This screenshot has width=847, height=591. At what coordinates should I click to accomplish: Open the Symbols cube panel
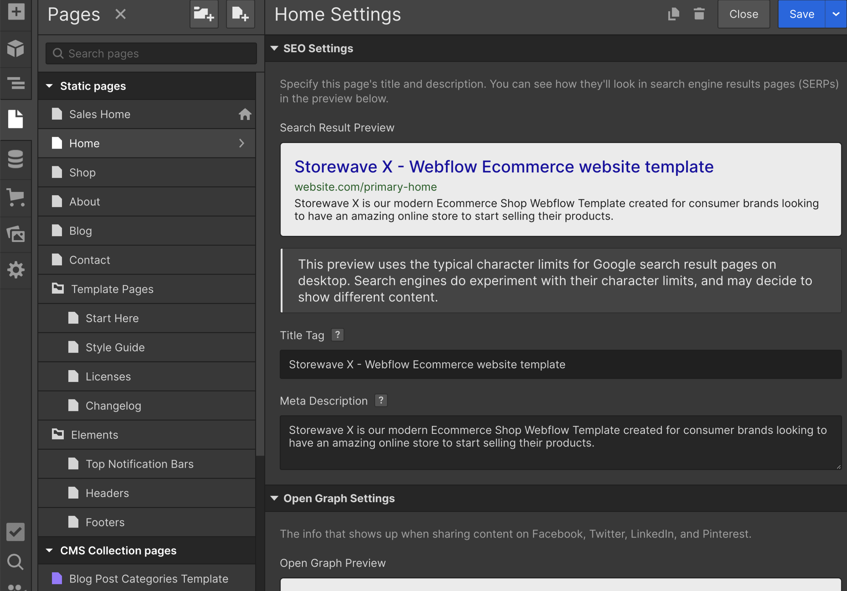coord(16,49)
